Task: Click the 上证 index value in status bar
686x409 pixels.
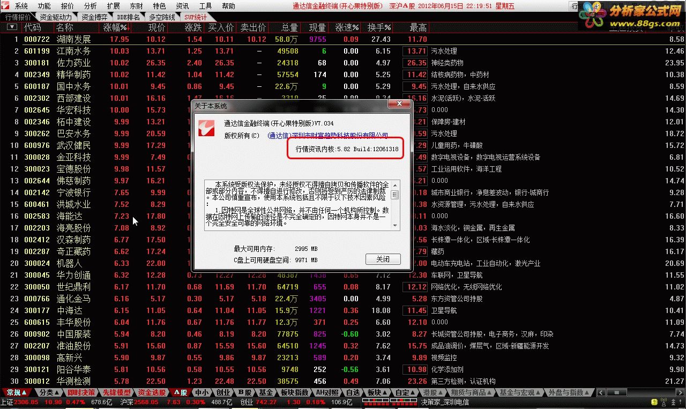Action: 26,402
